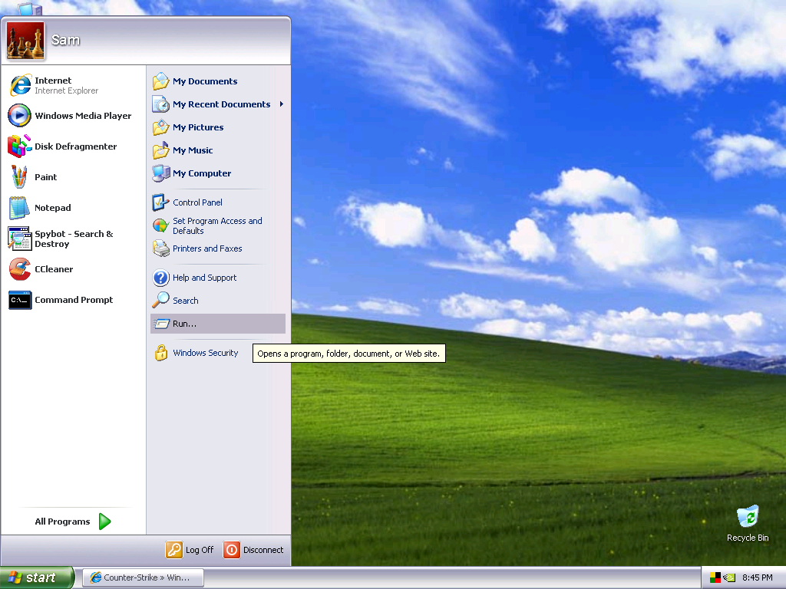Click the Help and Support question-mark icon
The width and height of the screenshot is (786, 589).
pos(161,278)
